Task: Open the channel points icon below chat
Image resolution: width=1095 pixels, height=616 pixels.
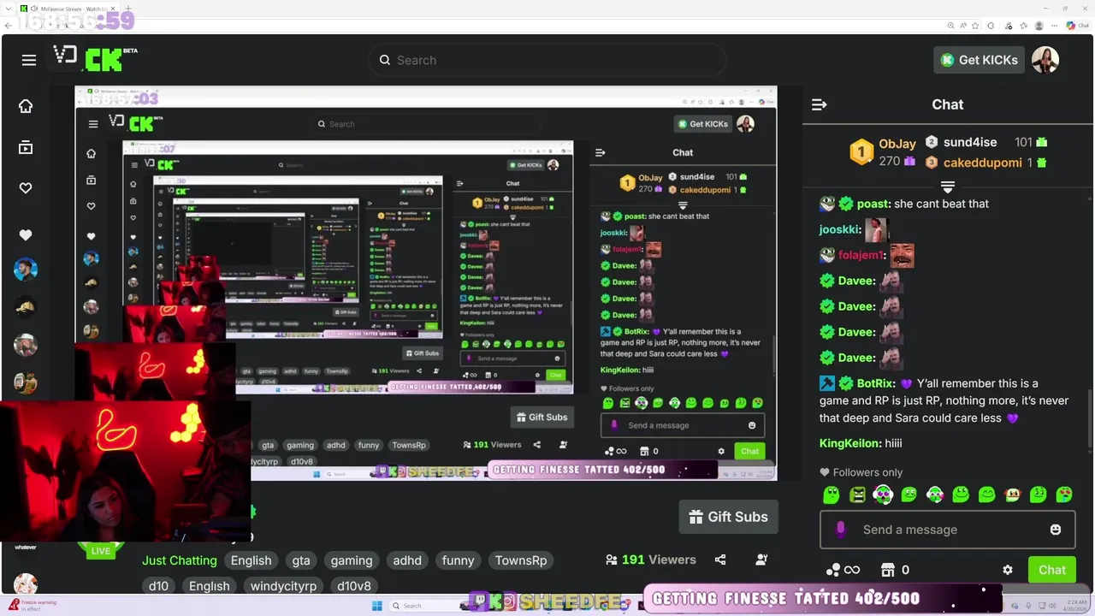Action: [842, 570]
